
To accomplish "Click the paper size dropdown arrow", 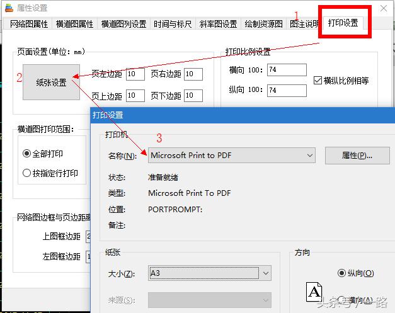I will 265,273.
